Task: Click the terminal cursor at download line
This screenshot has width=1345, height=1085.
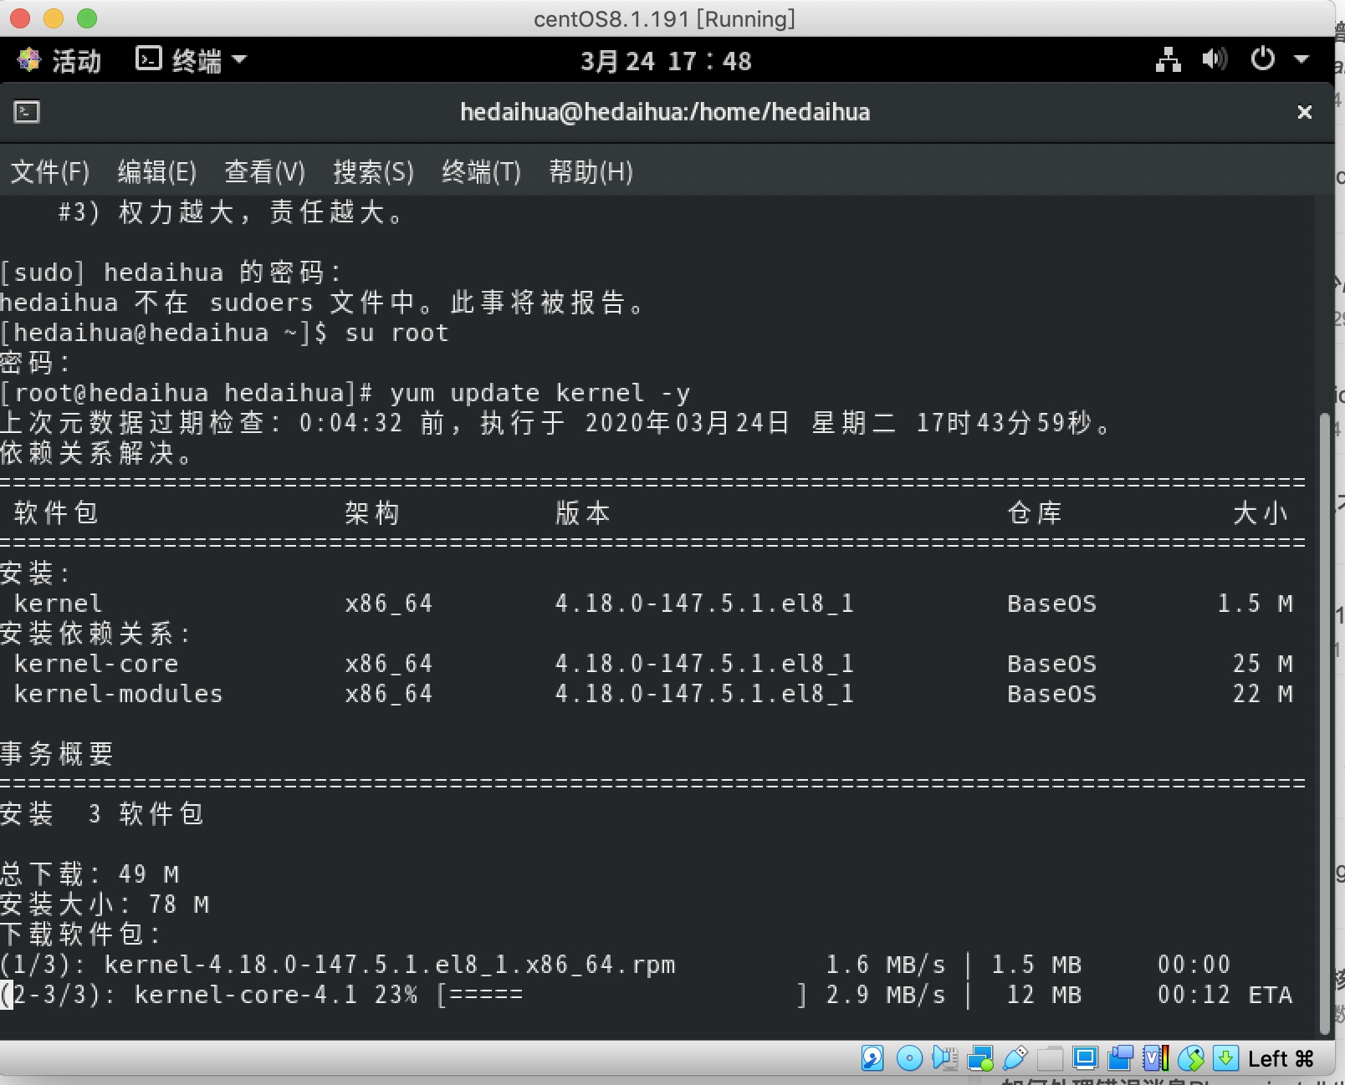Action: 7,995
